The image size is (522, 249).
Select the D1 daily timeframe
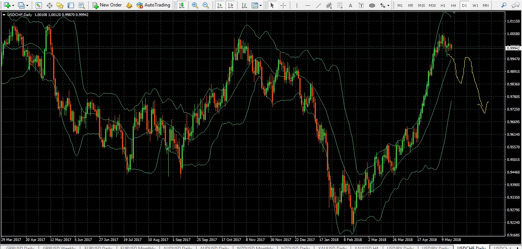coord(464,5)
